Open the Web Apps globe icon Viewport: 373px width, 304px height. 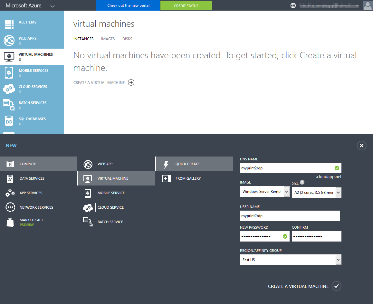[x=9, y=40]
